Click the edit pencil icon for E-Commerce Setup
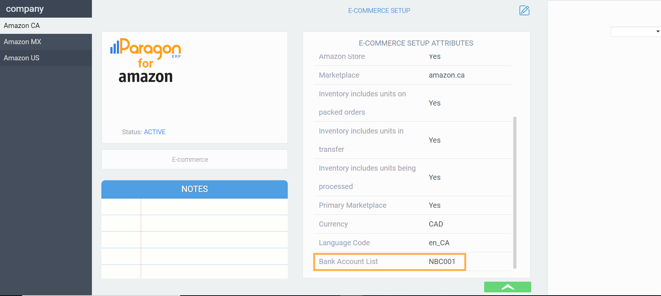Screen dimensions: 661x296 point(524,10)
